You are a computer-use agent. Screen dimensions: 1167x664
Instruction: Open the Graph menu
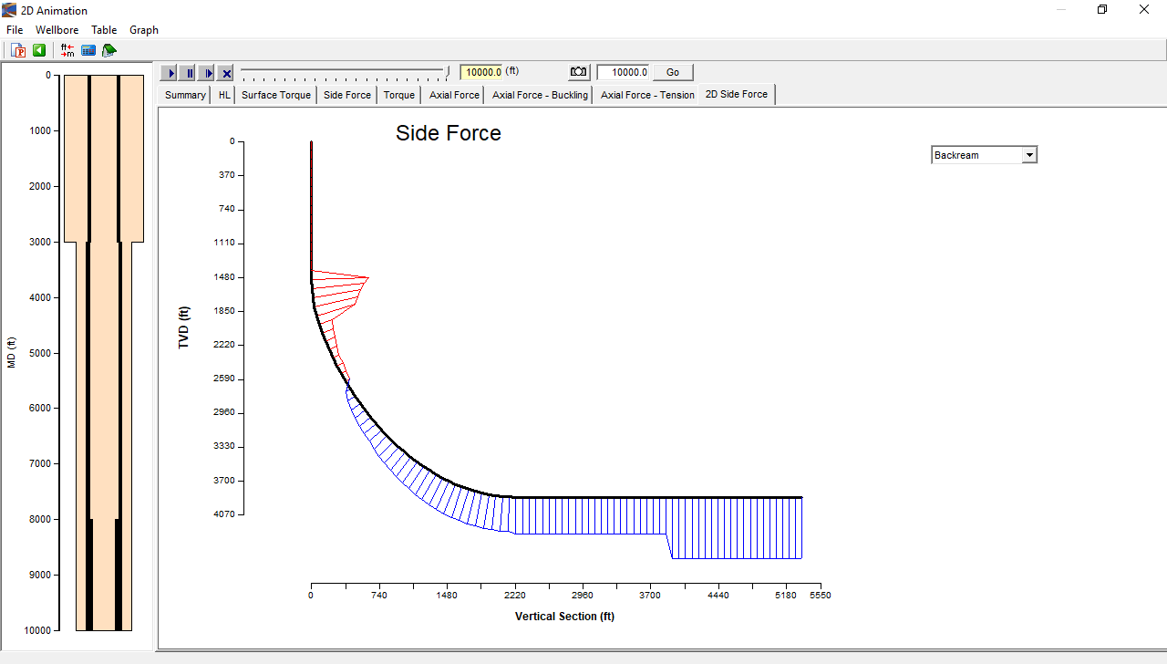[144, 30]
